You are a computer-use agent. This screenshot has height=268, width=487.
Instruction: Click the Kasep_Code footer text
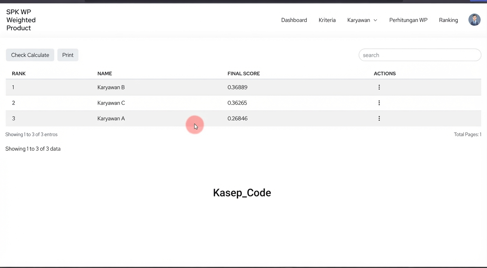coord(242,193)
